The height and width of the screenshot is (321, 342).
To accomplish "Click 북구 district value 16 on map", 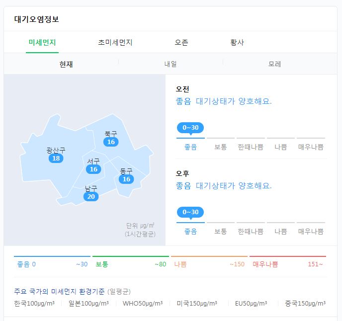I will 111,142.
